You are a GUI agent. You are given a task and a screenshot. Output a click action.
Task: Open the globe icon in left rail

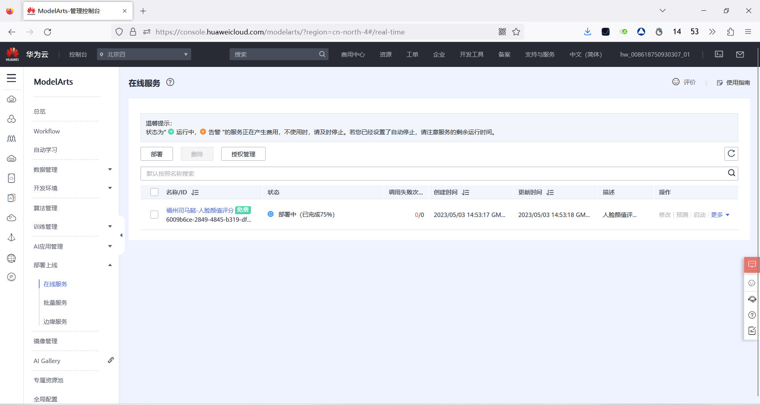11,259
